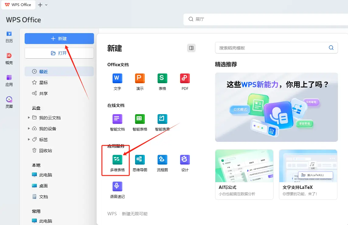Create a new PDF file
This screenshot has width=348, height=225.
[185, 82]
